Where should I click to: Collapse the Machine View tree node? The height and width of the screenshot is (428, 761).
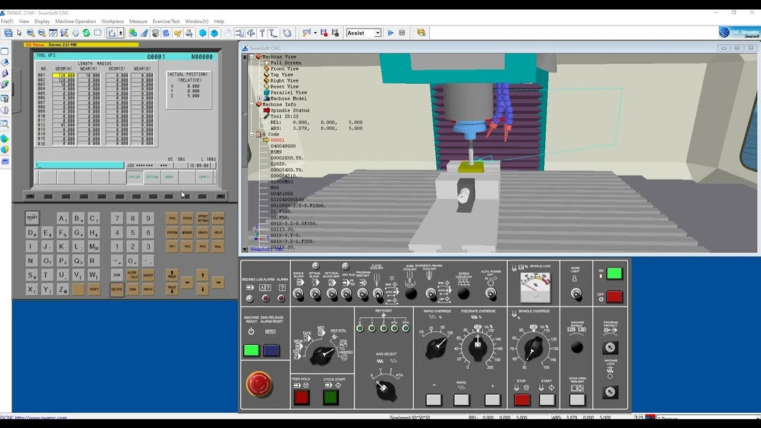pos(253,57)
